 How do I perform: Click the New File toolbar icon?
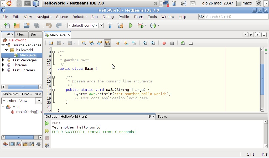pyautogui.click(x=7, y=26)
